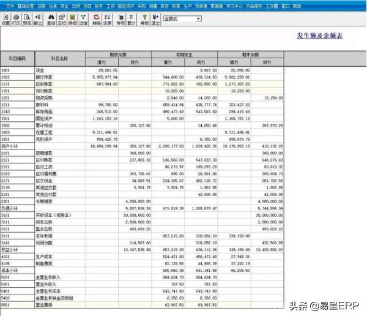367x319 pixels.
Task: Click the 定位 (Locate) toolbar icon
Action: pyautogui.click(x=62, y=18)
